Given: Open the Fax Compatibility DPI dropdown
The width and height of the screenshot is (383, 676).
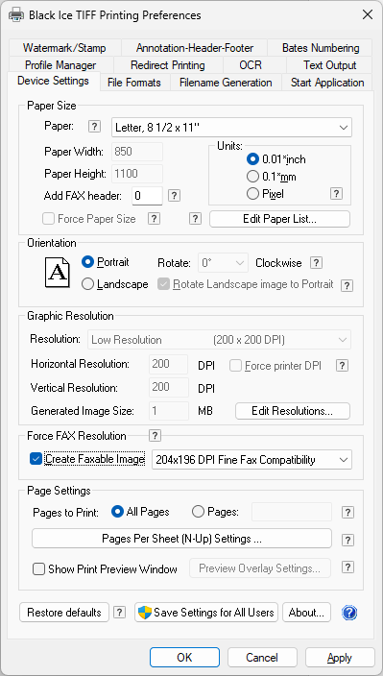Looking at the screenshot, I should [252, 460].
